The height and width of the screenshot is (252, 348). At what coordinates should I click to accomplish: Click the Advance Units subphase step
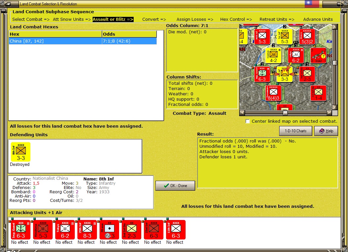pos(318,19)
